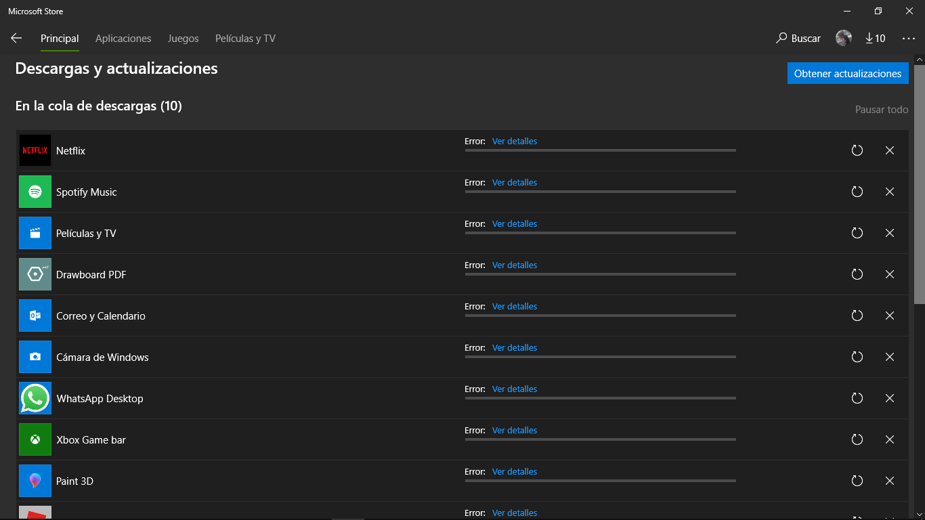Click the Correo y Calendario app icon
The image size is (925, 520).
coord(35,316)
